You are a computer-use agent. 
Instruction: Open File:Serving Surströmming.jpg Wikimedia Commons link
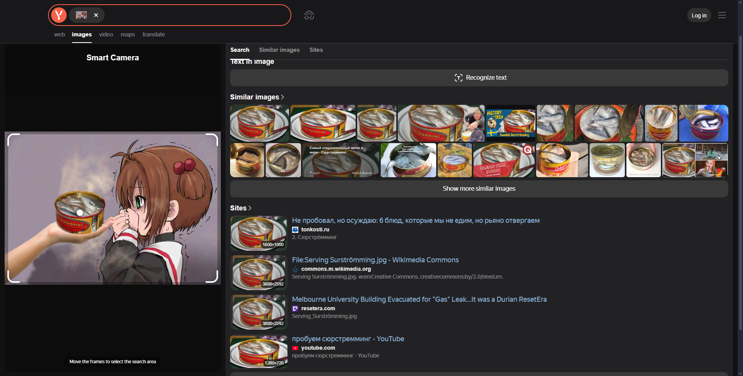[375, 260]
